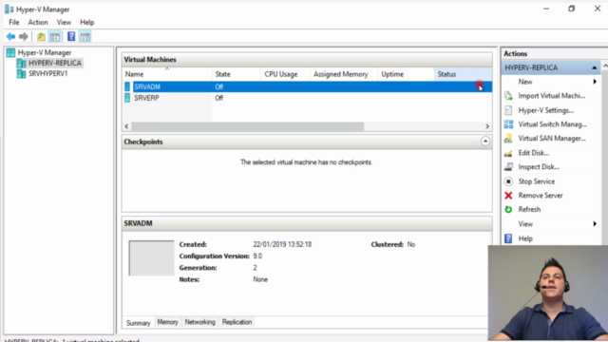Open the blue Help toolbar icon

click(x=71, y=36)
